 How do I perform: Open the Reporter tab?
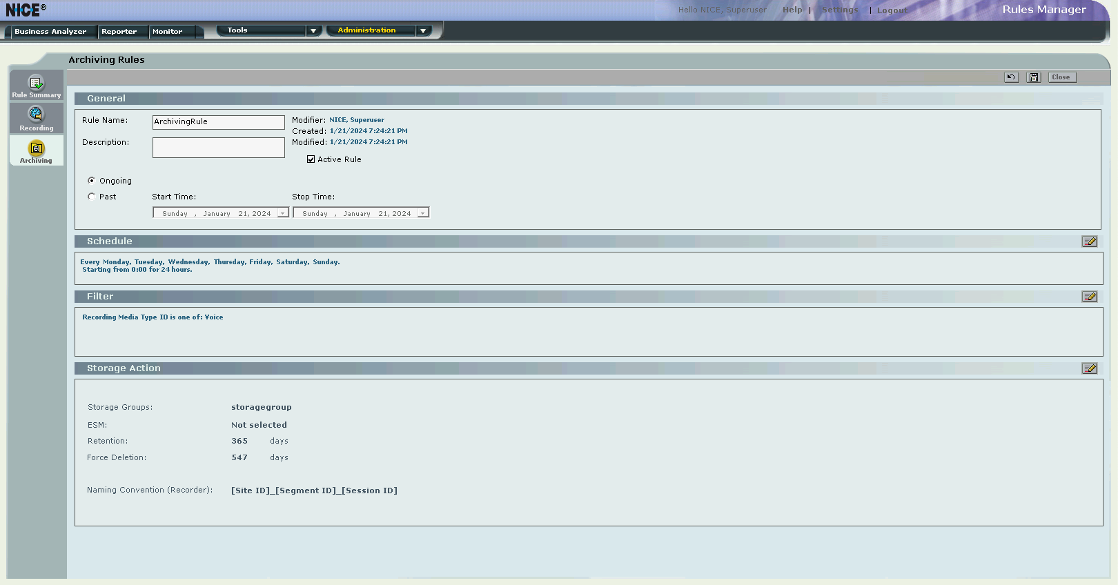coord(119,32)
